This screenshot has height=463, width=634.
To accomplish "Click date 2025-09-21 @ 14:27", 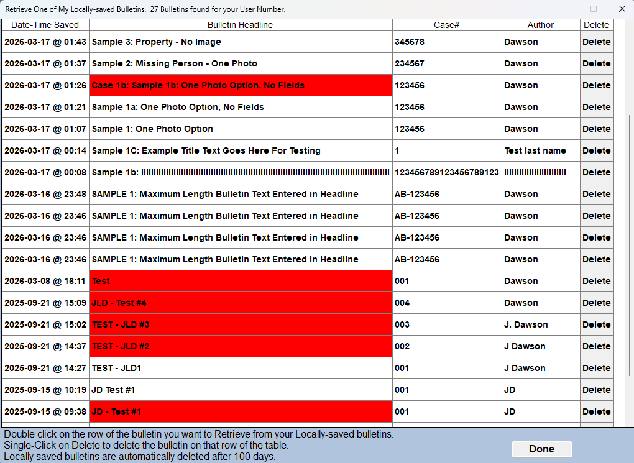I will pyautogui.click(x=45, y=368).
